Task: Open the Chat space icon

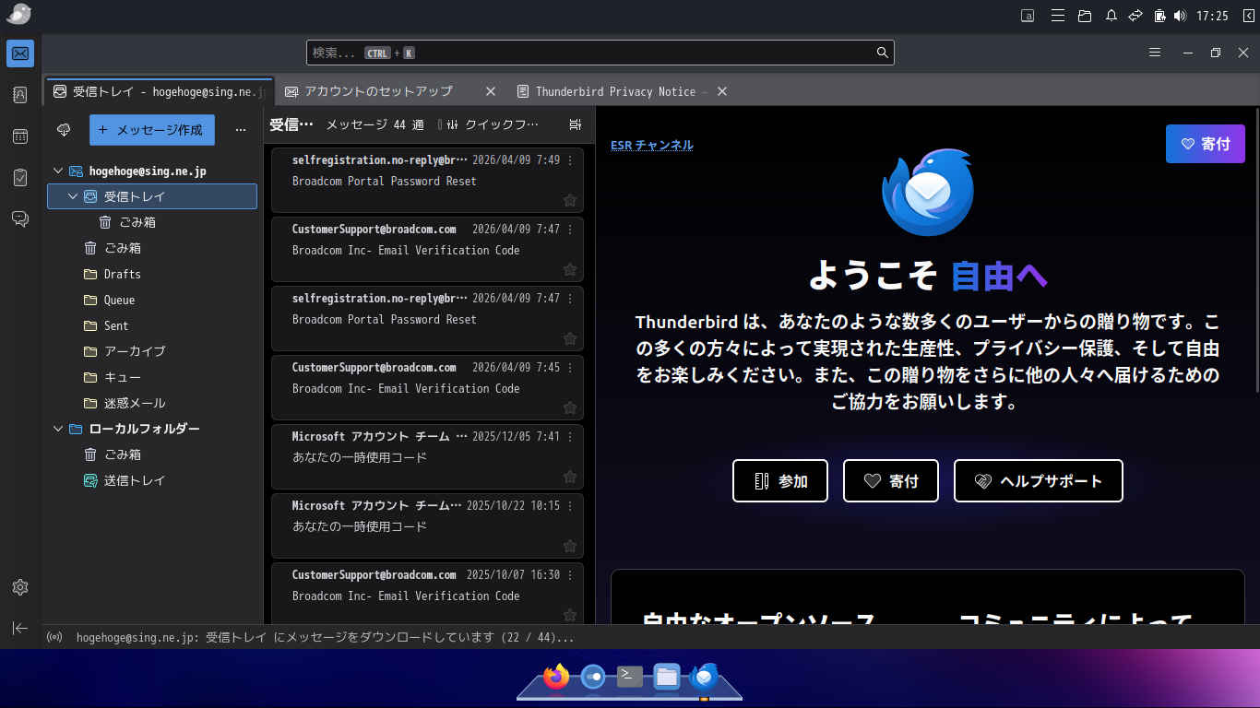Action: [20, 218]
